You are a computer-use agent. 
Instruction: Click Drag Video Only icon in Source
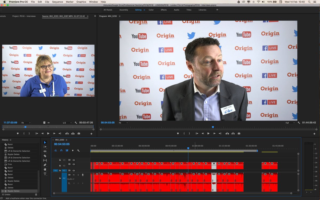pyautogui.click(x=44, y=123)
